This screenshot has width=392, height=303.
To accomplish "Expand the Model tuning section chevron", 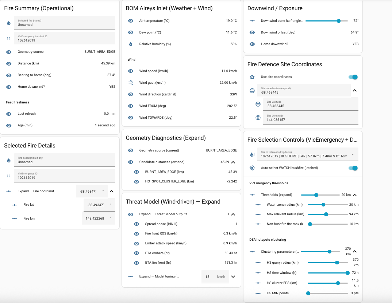I will [x=233, y=276].
